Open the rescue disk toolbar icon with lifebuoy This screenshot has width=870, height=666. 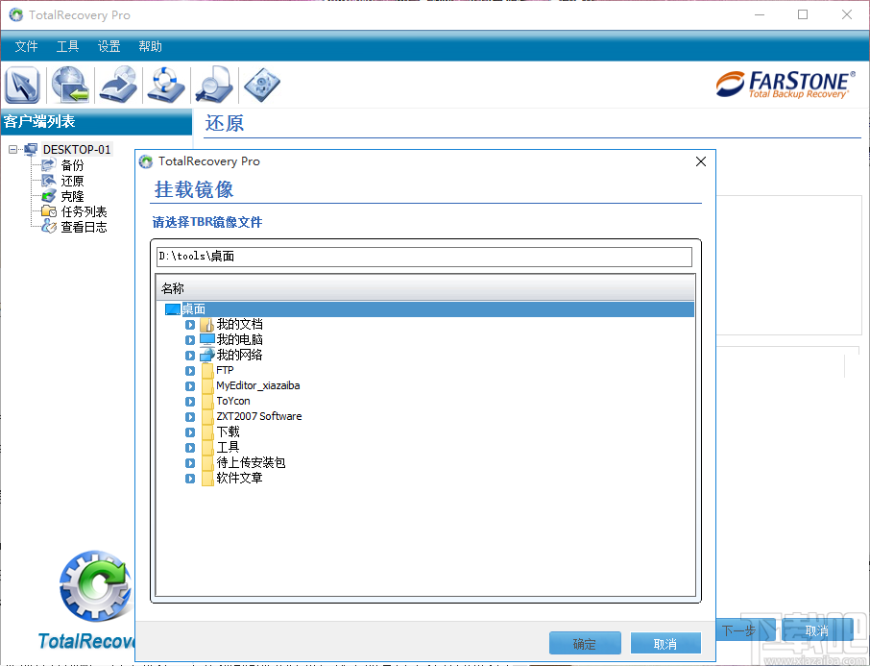[x=166, y=85]
